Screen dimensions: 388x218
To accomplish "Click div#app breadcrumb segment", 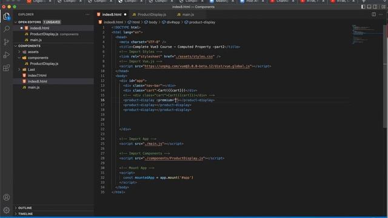I will click(x=171, y=22).
